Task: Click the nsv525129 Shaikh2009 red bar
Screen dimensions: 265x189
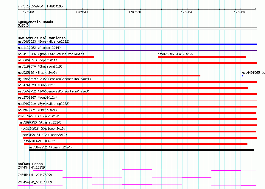Action: [x=109, y=76]
